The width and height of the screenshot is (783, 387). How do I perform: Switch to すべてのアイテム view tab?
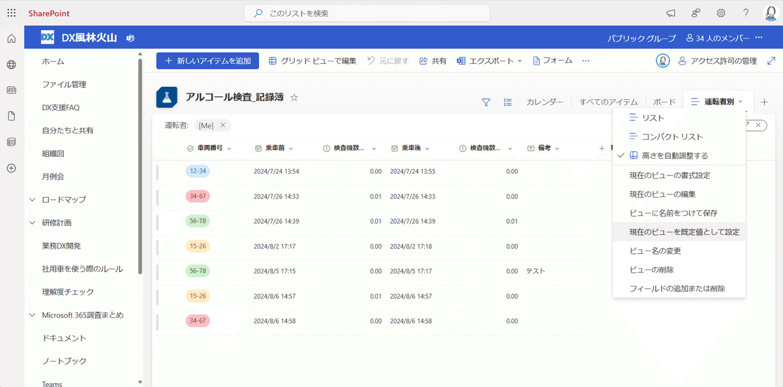point(609,102)
